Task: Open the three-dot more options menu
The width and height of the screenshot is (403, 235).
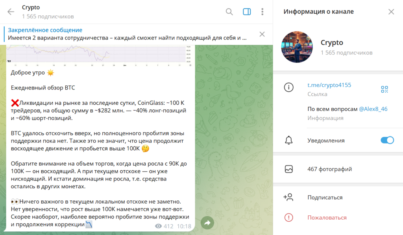Action: click(262, 11)
